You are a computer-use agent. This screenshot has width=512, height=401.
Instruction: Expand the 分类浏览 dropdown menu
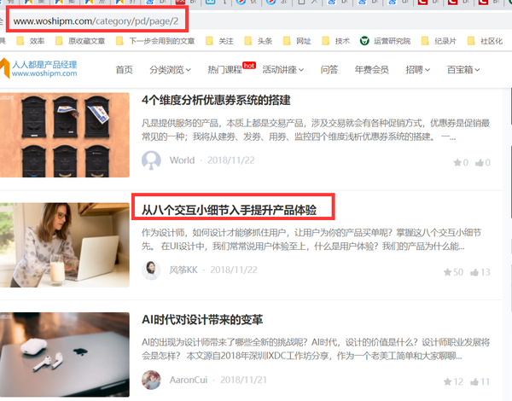coord(170,70)
